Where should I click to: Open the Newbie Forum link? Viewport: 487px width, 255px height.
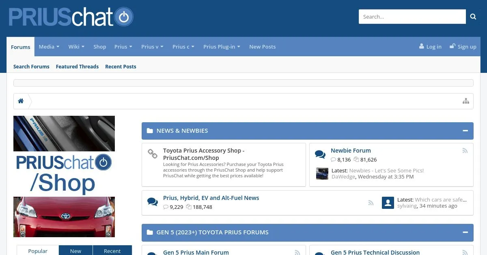pyautogui.click(x=351, y=151)
